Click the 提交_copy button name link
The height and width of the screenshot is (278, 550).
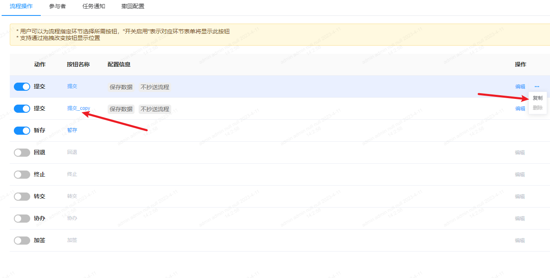pos(78,108)
